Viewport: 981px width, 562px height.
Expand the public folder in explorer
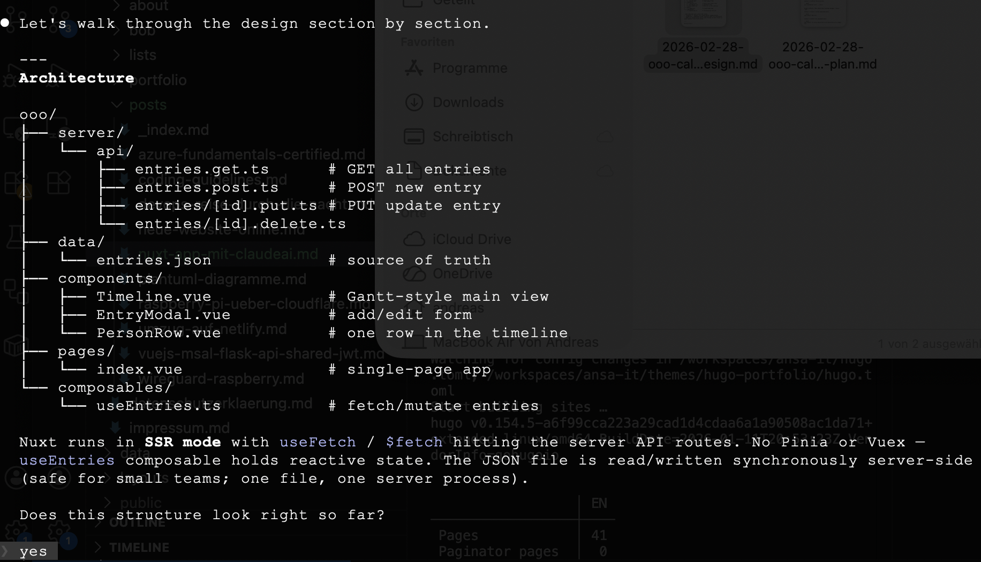point(140,503)
